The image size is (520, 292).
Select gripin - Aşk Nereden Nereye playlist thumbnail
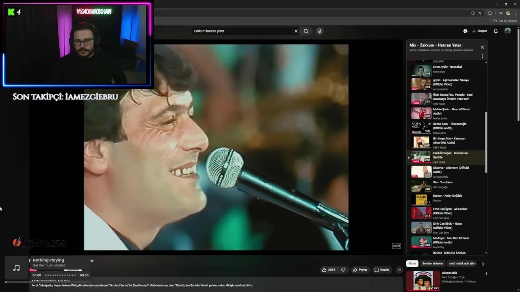(x=421, y=84)
